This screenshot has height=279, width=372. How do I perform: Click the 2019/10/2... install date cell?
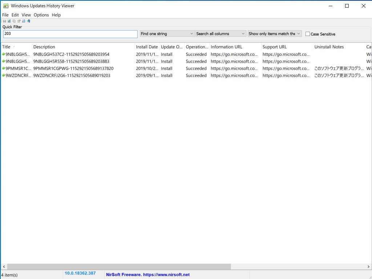(147, 69)
